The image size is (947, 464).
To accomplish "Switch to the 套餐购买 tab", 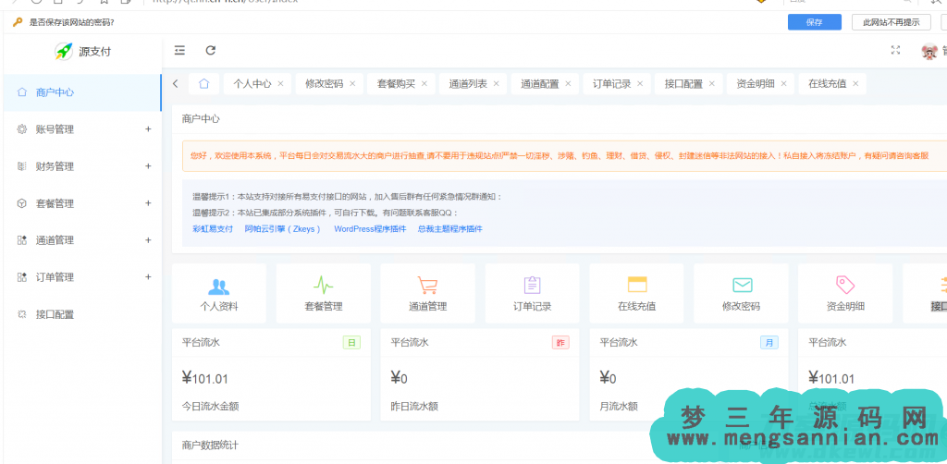I will (396, 84).
